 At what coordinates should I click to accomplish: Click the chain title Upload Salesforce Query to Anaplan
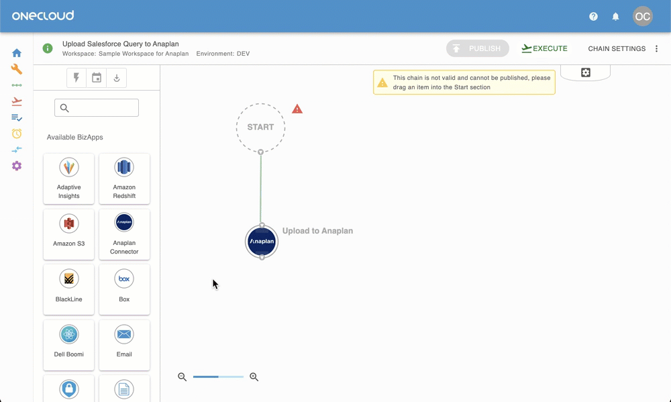[x=121, y=44]
